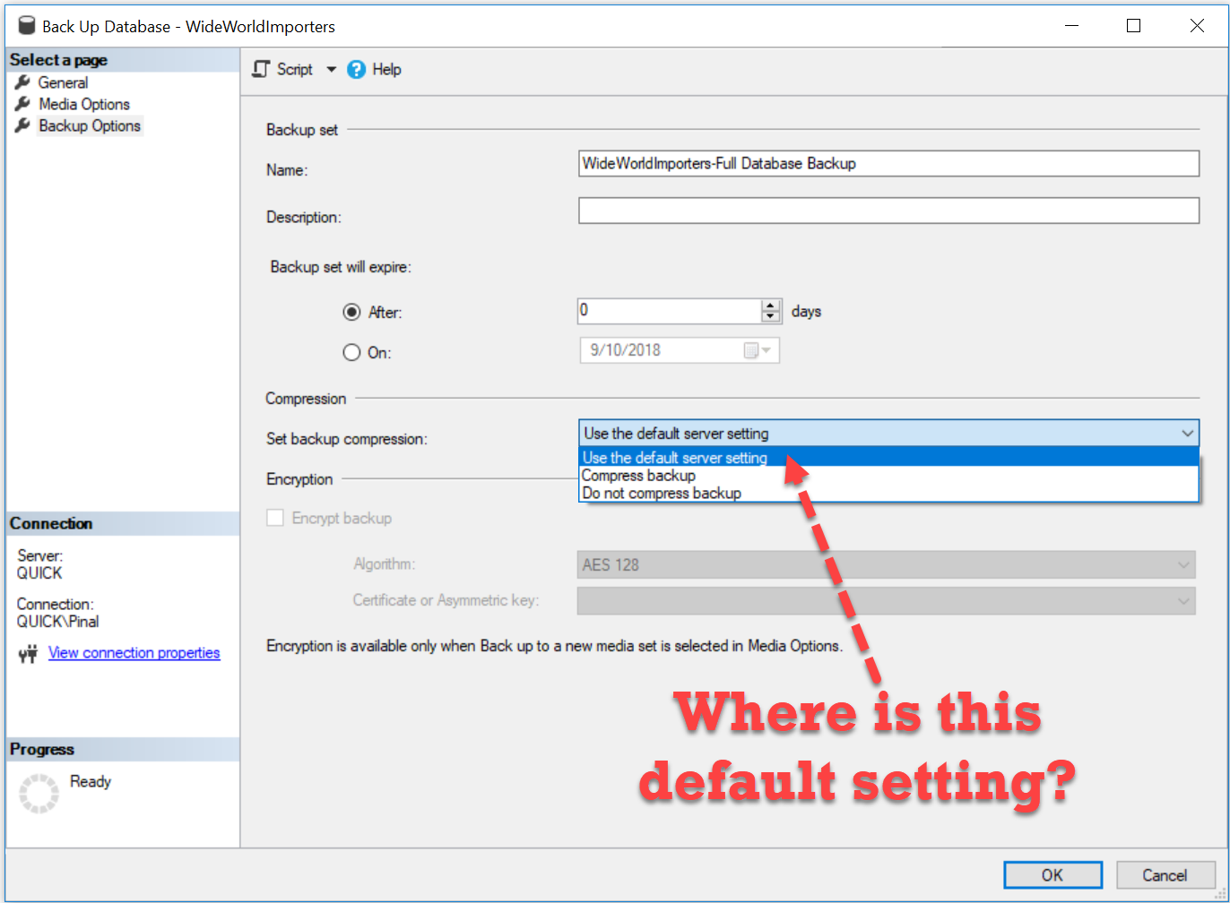The width and height of the screenshot is (1230, 903).
Task: Maximize the Back Up Database window
Action: (1133, 26)
